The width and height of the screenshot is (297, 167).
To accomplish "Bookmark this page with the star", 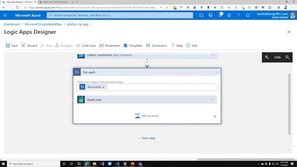I will coord(167,7).
